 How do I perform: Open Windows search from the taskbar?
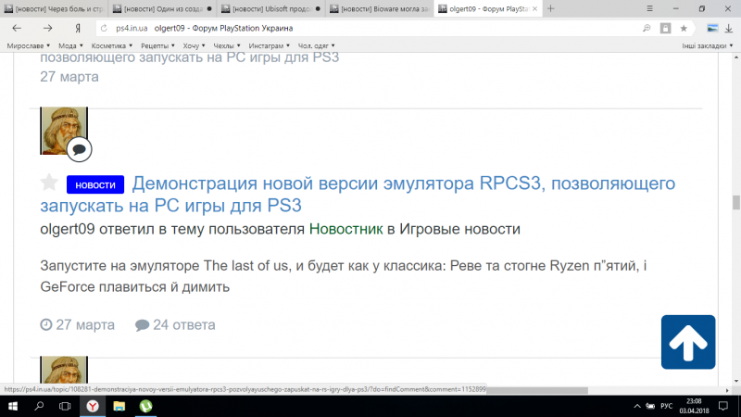[39, 406]
